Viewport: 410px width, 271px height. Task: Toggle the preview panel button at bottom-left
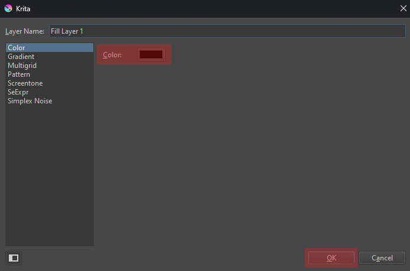[13, 258]
